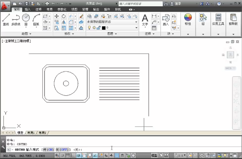This screenshot has width=242, height=159.
Task: Activate the Erase tool
Action: 81,16
